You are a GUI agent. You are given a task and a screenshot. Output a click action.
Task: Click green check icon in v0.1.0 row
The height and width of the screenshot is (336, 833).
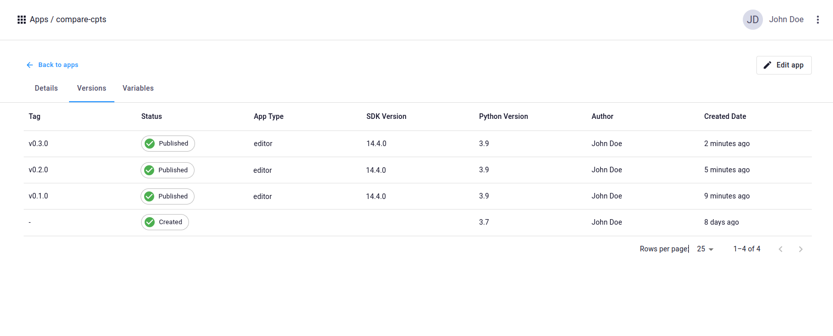(x=149, y=196)
